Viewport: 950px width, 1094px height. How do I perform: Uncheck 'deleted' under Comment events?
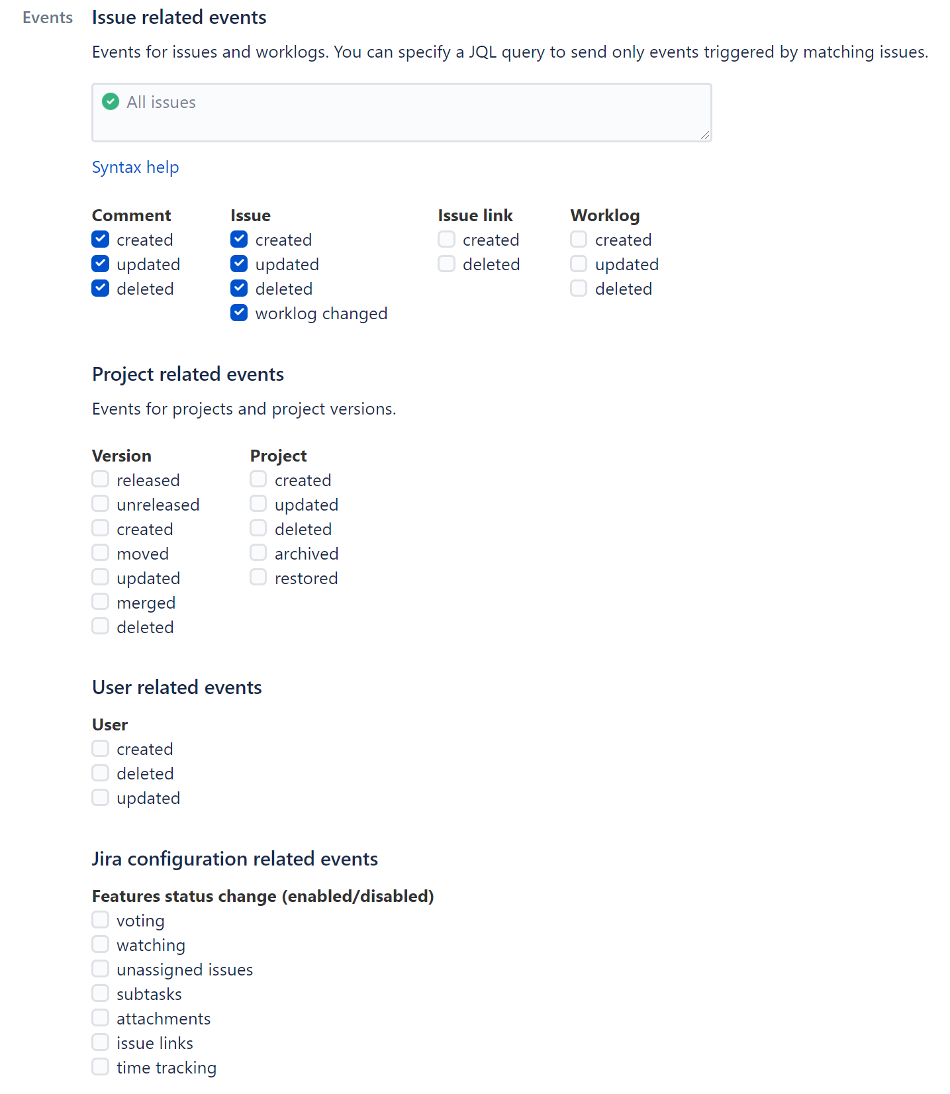point(100,288)
